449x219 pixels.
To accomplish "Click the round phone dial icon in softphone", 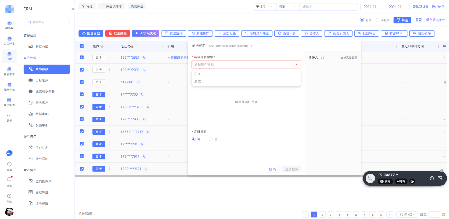I will click(370, 178).
